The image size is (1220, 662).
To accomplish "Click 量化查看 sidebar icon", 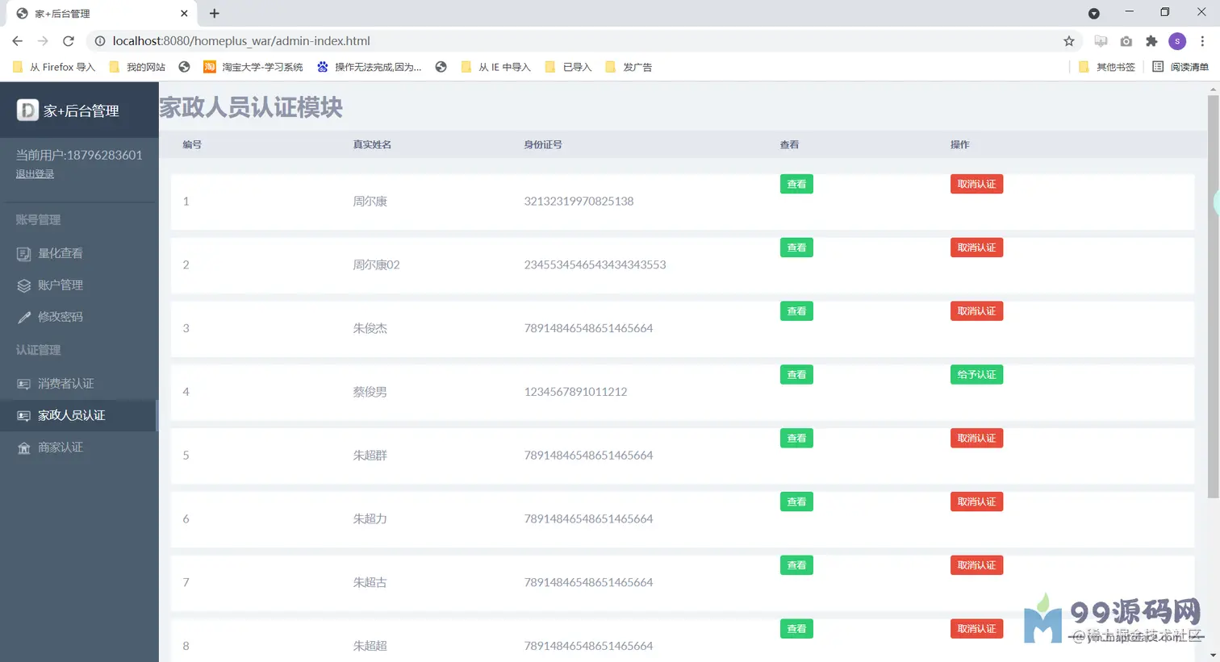I will pyautogui.click(x=24, y=254).
